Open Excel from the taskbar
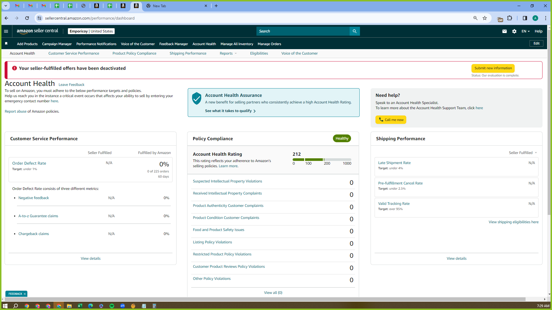Screen dimensions: 552x310 (x=80, y=306)
